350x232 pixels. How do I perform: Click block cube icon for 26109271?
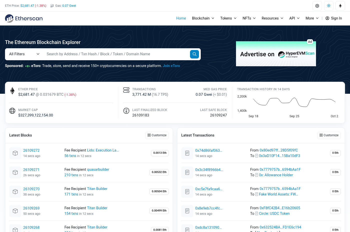[15, 172]
